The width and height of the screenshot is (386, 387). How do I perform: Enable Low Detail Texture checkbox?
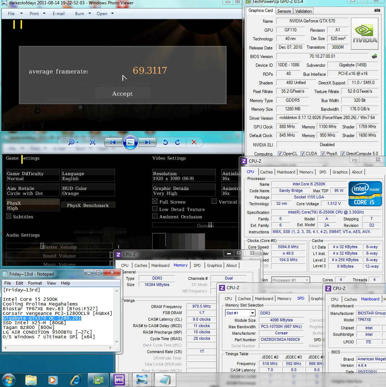(x=155, y=209)
